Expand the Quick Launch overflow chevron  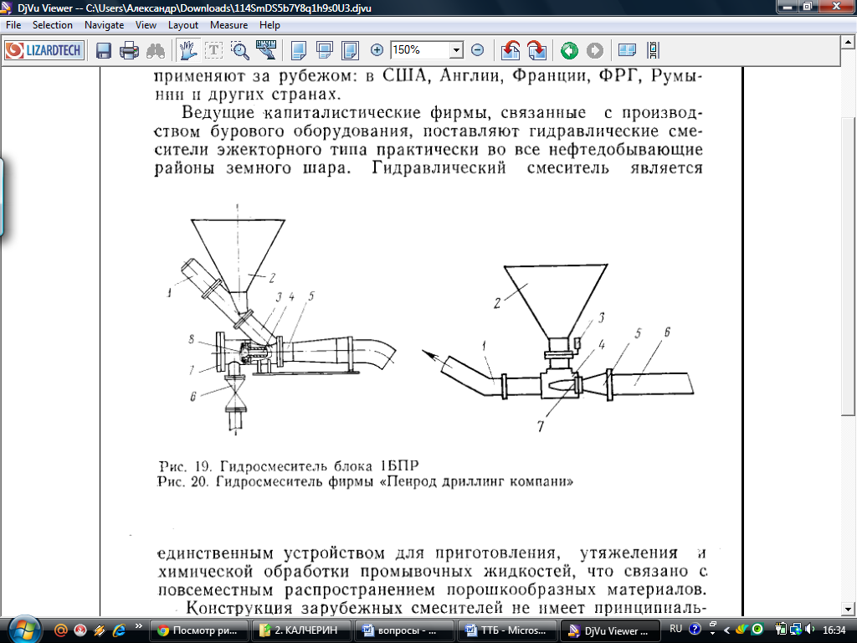138,626
